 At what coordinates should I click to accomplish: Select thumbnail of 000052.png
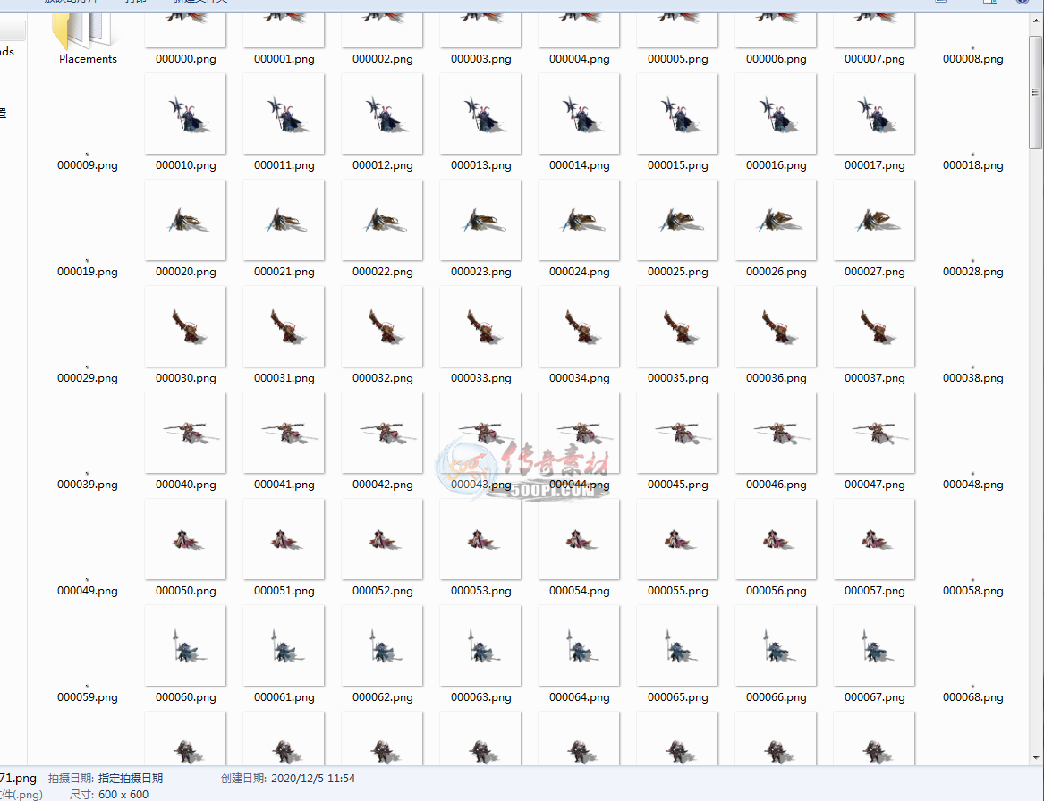(382, 540)
